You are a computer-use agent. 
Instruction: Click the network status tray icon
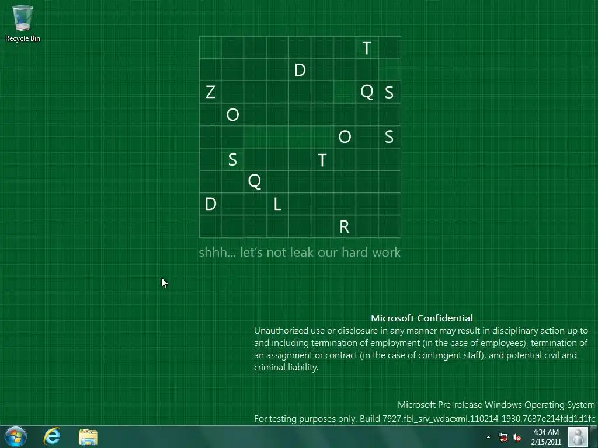tap(503, 437)
